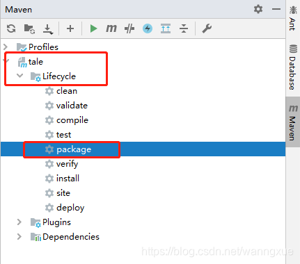Click gear icon beside test
The width and height of the screenshot is (300, 264).
[x=49, y=135]
